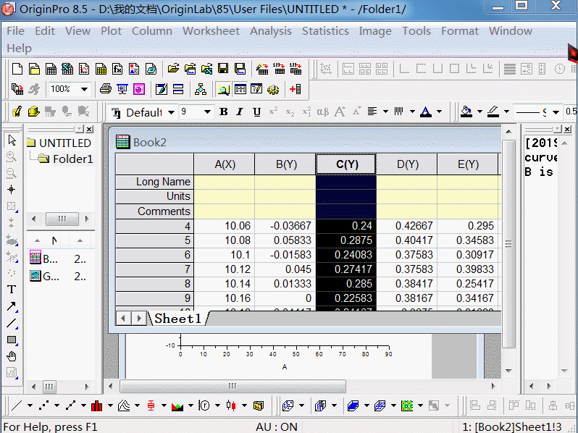Click the line color pen swatch

pos(493,112)
